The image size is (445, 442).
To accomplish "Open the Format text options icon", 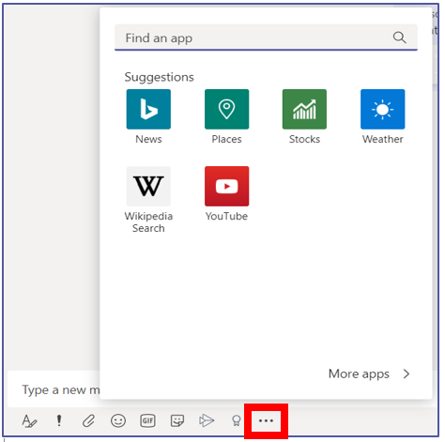I will coord(29,420).
